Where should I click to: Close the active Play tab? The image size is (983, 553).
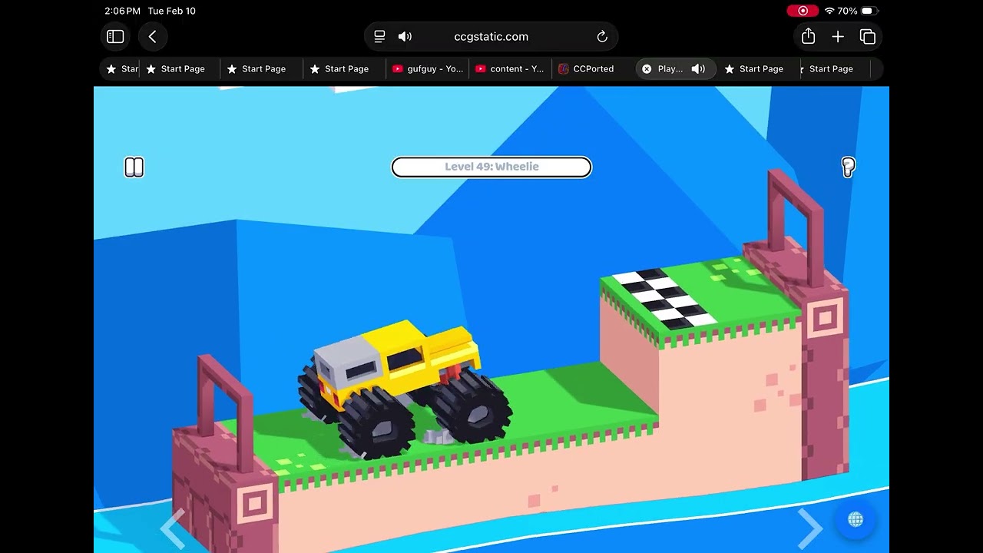tap(647, 69)
